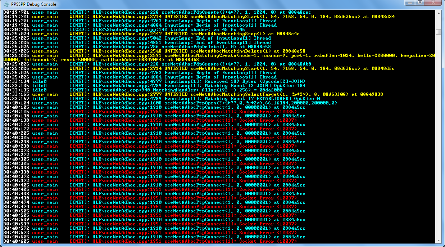445x247 pixels.
Task: Click the scrollbar down arrow
Action: coord(438,241)
